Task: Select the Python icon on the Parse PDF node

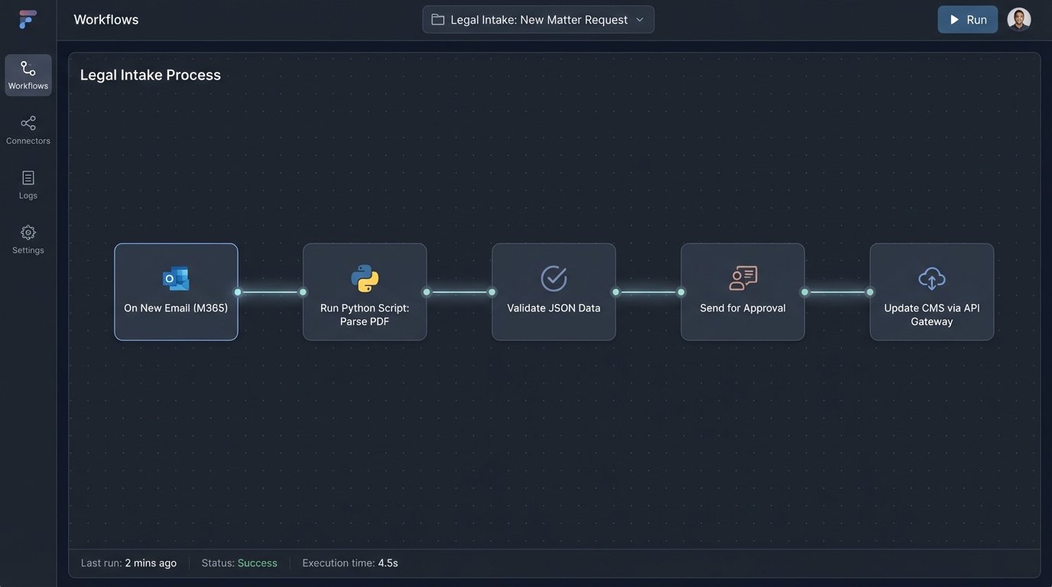Action: (365, 277)
